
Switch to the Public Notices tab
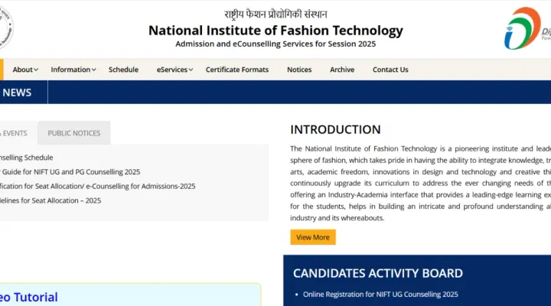[74, 133]
